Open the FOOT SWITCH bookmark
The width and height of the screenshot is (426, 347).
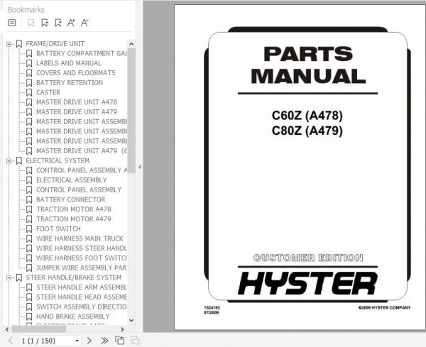click(58, 229)
